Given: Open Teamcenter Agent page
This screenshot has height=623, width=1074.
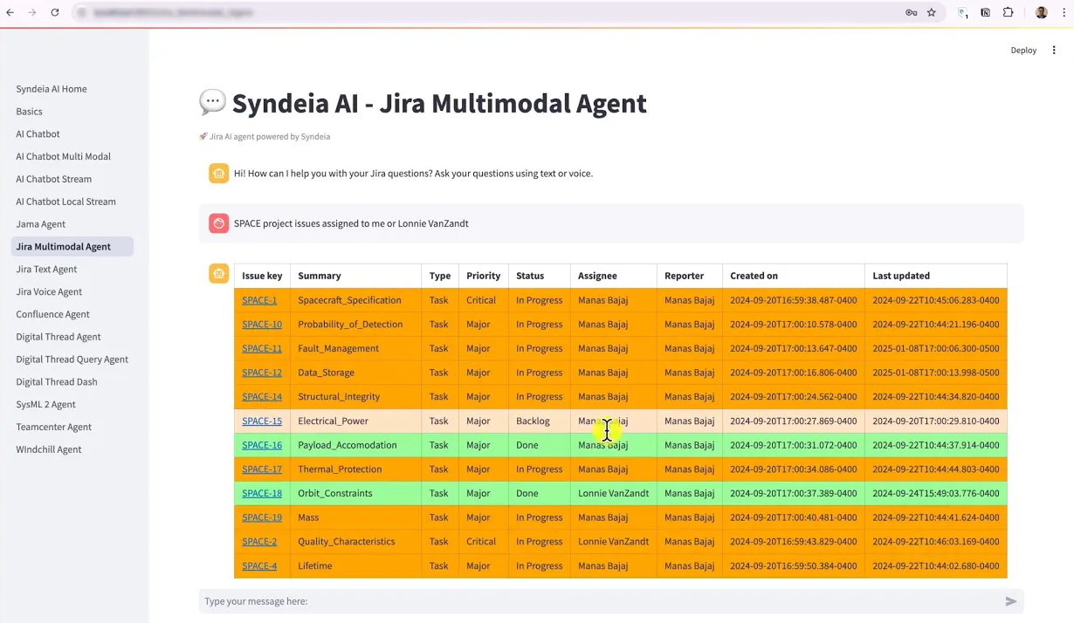Looking at the screenshot, I should pyautogui.click(x=54, y=428).
